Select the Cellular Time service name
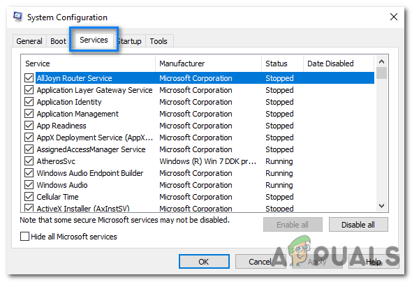 [57, 197]
